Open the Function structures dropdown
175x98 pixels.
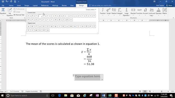139,12
